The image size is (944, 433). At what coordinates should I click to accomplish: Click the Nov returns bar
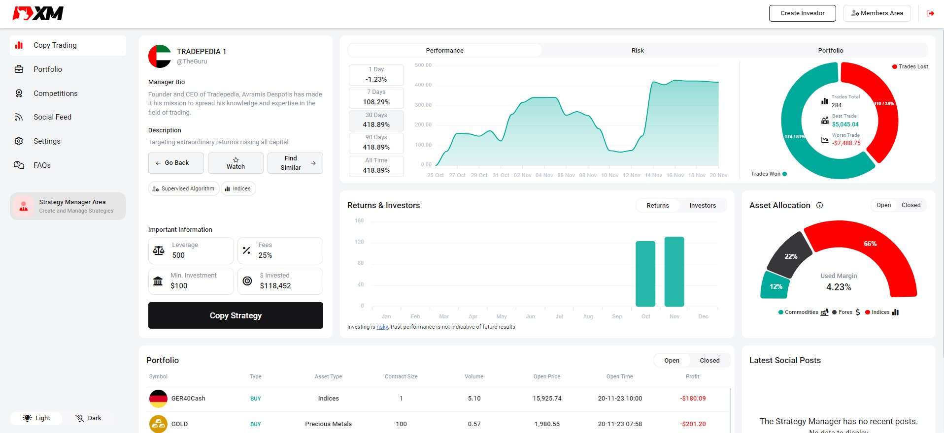click(674, 272)
